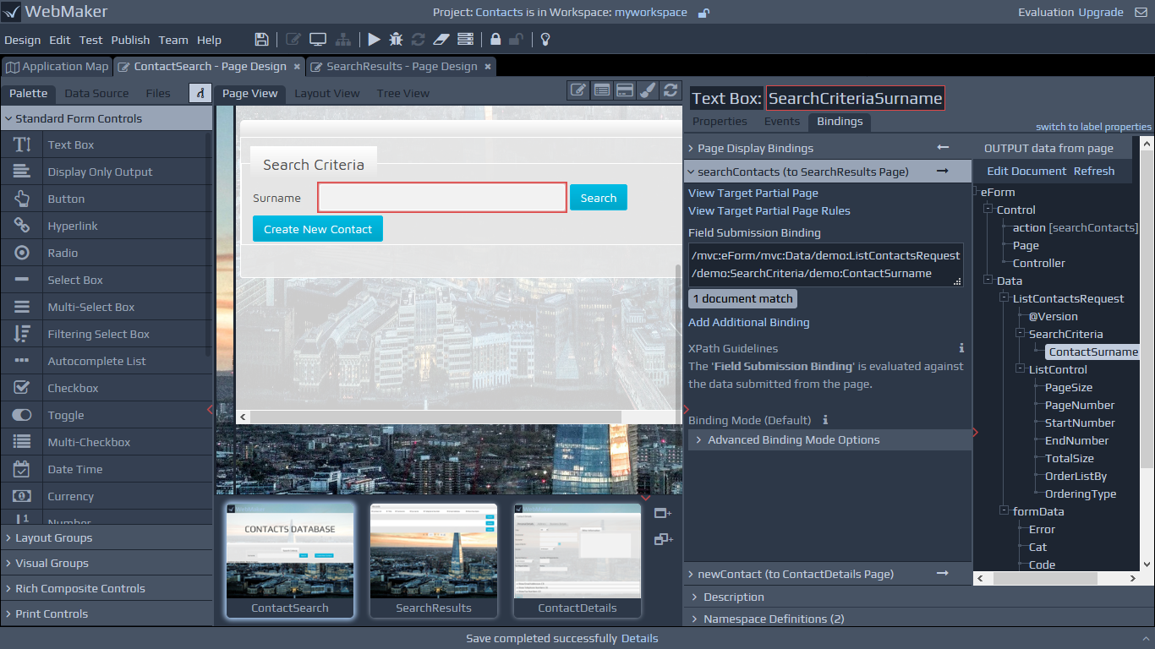Switch to Application Map tab
The height and width of the screenshot is (649, 1155).
tap(57, 66)
